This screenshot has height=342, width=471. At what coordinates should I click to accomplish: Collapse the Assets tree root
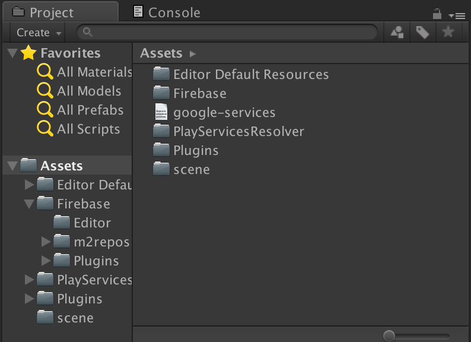pyautogui.click(x=12, y=166)
